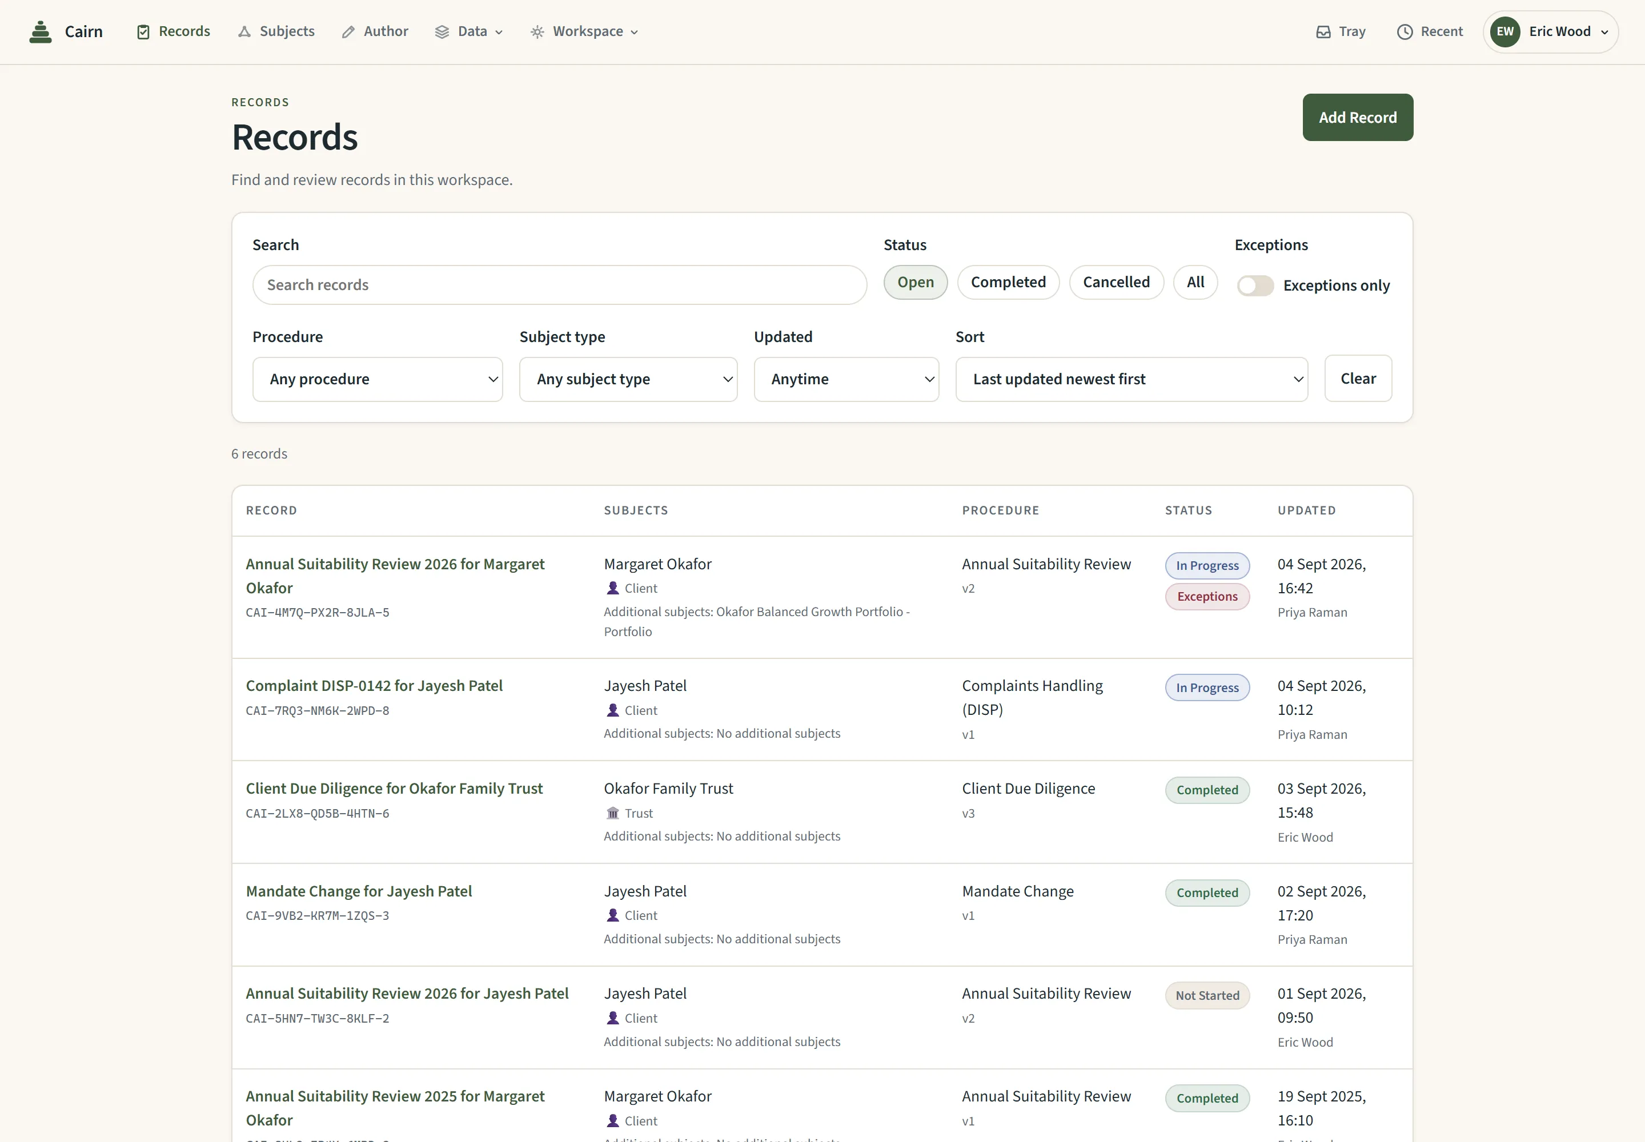The height and width of the screenshot is (1142, 1645).
Task: Open the Eric Wood account menu chevron
Action: click(1604, 32)
